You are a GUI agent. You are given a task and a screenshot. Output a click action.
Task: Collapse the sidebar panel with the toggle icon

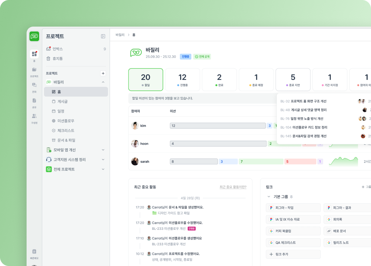pos(103,36)
